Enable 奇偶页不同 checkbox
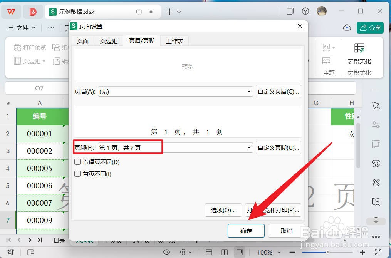 click(x=77, y=162)
